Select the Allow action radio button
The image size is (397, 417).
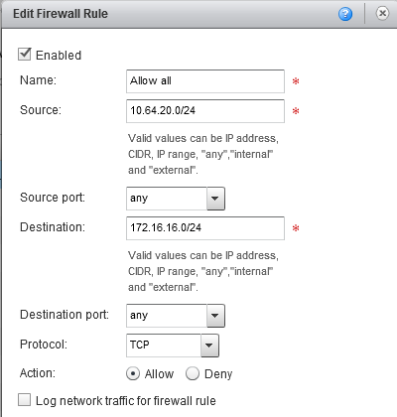pyautogui.click(x=133, y=373)
